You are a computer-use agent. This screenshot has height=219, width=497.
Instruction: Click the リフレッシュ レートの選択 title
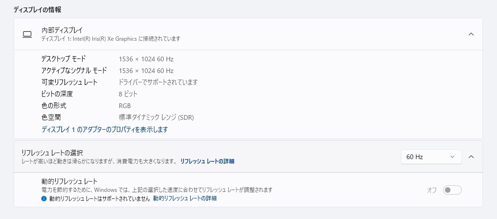click(x=53, y=153)
